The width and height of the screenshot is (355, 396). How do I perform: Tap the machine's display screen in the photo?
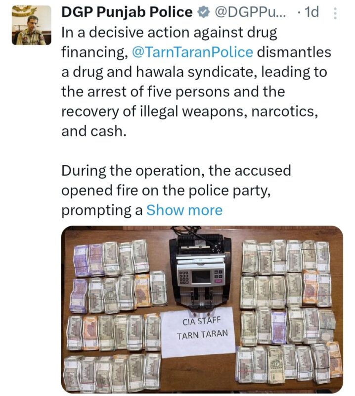[x=201, y=277]
